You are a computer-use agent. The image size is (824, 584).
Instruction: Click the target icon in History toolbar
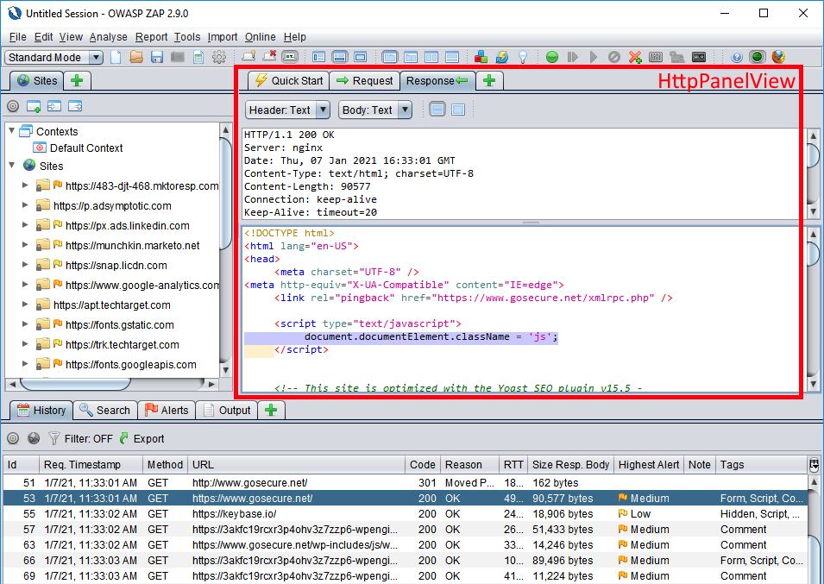(13, 438)
